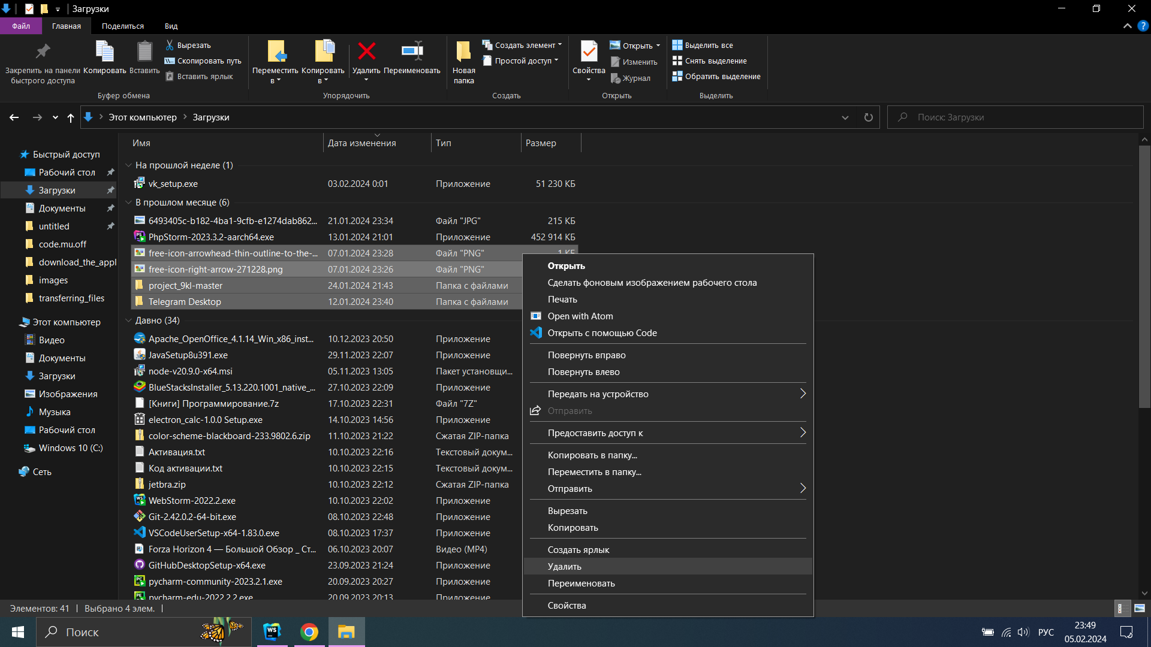Open the Help question mark icon
Viewport: 1151px width, 647px height.
click(1143, 26)
